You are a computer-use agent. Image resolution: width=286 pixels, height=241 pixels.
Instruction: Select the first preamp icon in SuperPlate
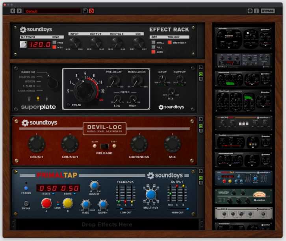[x=29, y=99]
